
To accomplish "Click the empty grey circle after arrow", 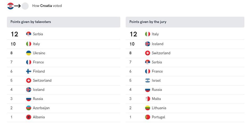I will click(25, 6).
